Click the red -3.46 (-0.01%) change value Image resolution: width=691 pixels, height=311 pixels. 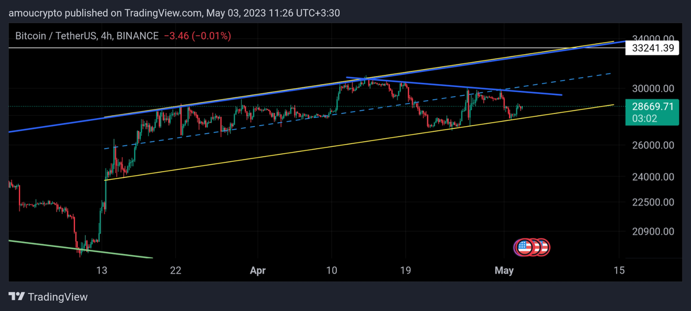click(x=198, y=36)
